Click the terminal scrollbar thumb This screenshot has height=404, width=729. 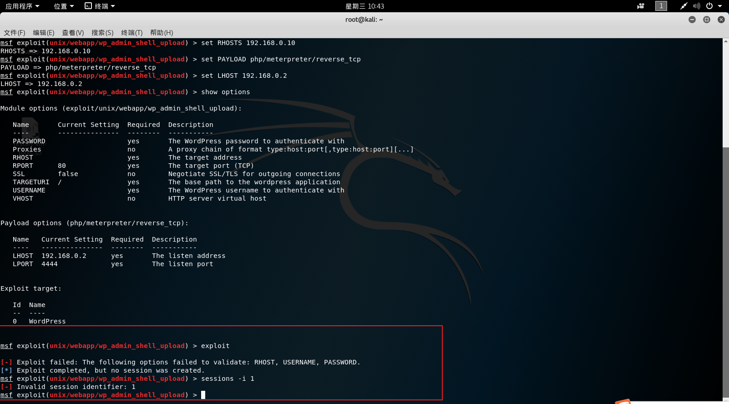coord(726,272)
